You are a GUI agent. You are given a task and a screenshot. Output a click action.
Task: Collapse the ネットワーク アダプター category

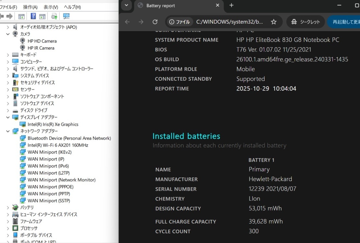click(8, 131)
